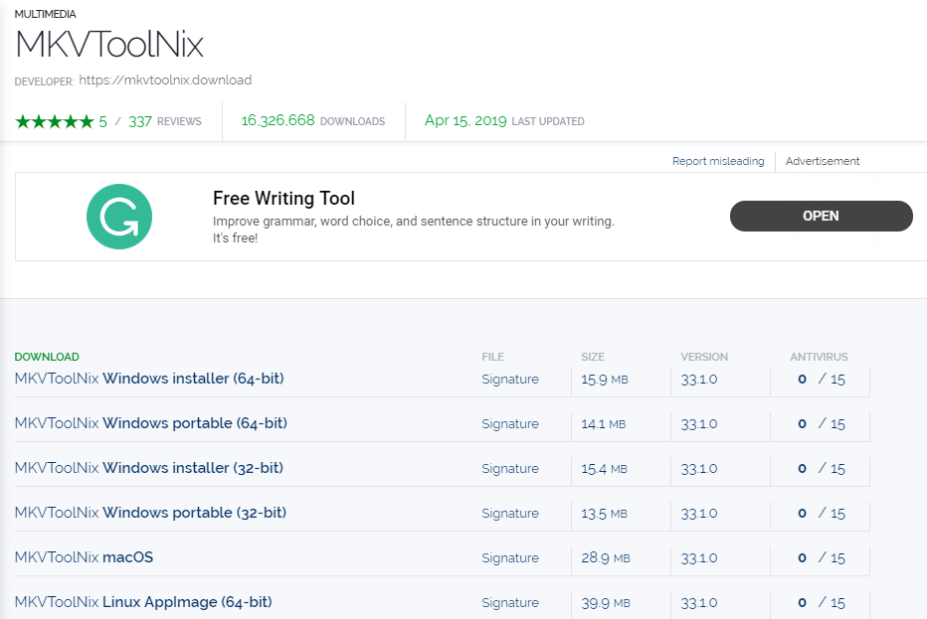Download MKVToolNix Windows portable (32-bit)
The image size is (927, 619).
(x=151, y=513)
